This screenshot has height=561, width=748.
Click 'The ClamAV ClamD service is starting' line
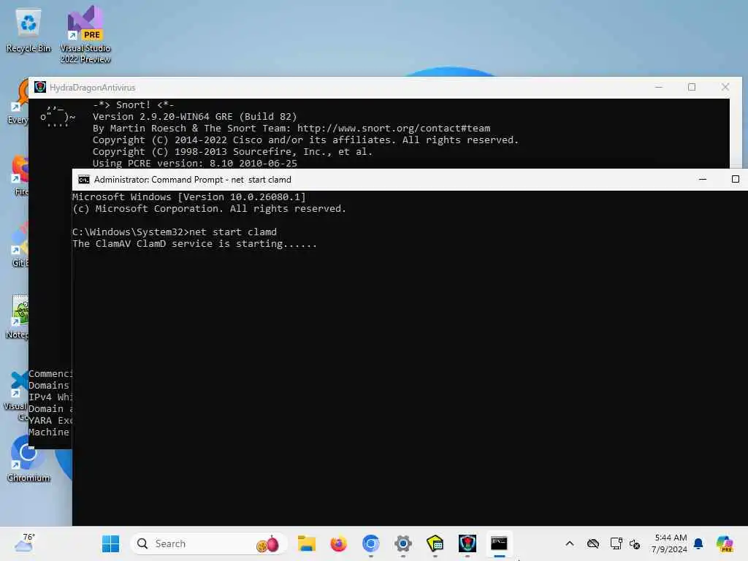194,244
